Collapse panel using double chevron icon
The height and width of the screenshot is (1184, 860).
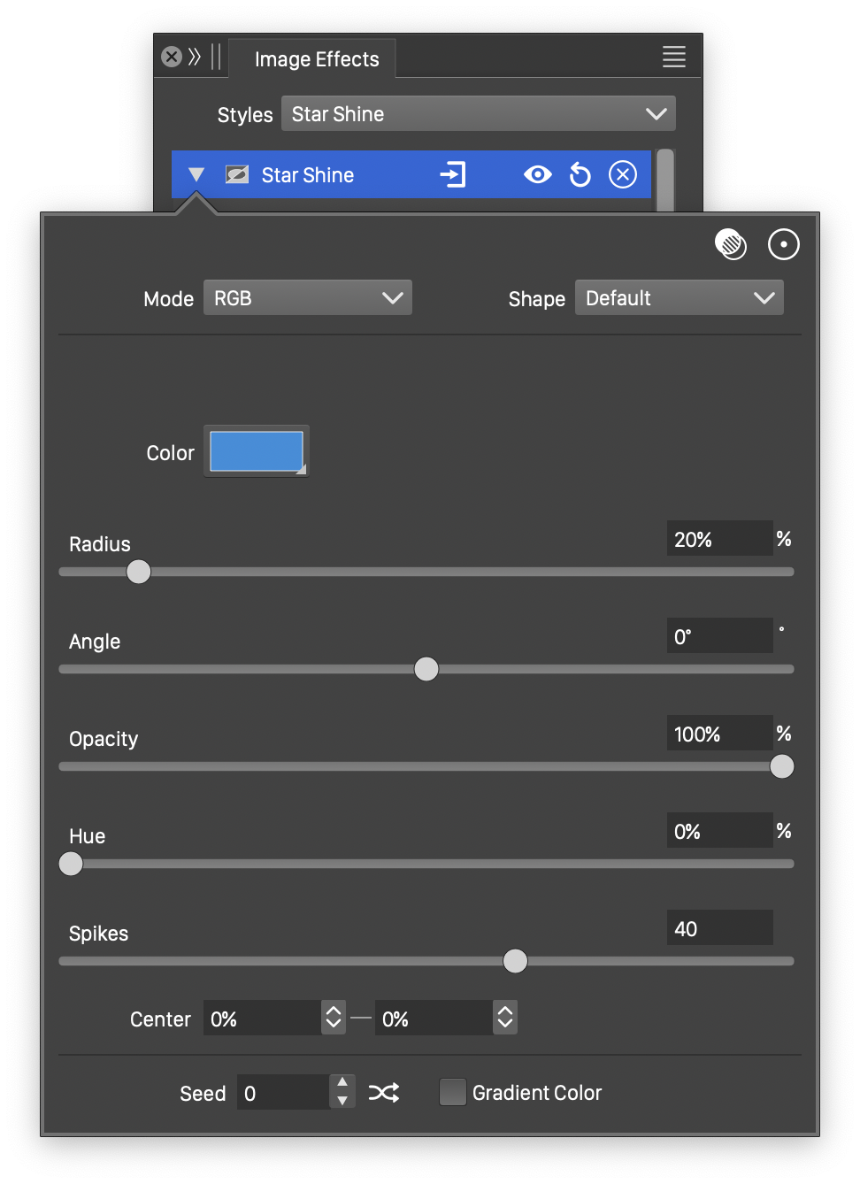[x=195, y=58]
